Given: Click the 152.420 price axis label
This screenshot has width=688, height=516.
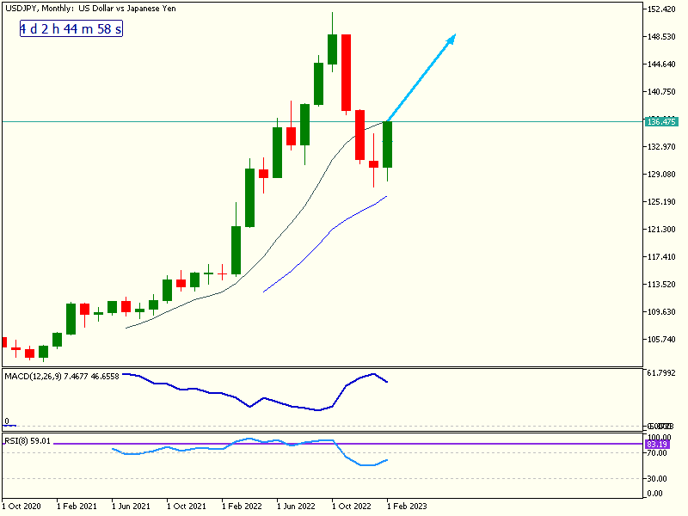Looking at the screenshot, I should click(660, 9).
